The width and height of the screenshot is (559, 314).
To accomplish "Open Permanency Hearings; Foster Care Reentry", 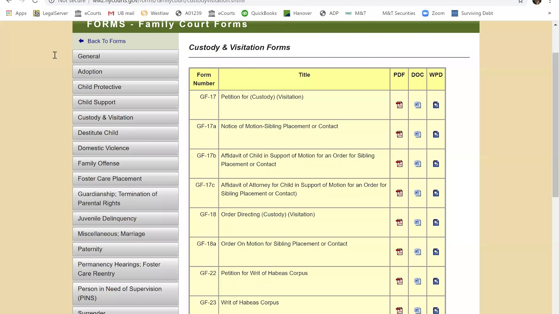I will click(x=125, y=269).
